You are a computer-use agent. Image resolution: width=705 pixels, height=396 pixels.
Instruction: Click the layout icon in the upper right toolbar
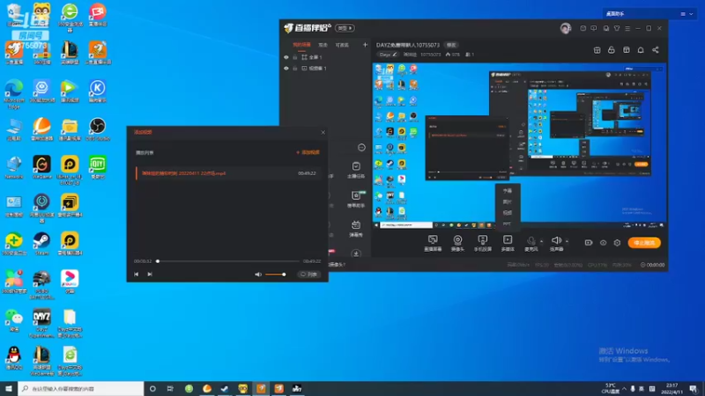click(x=626, y=50)
